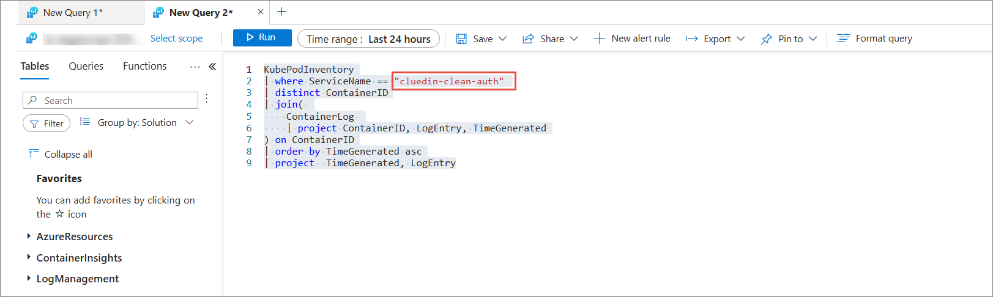Expand the Save dropdown arrow
993x297 pixels.
click(x=502, y=38)
